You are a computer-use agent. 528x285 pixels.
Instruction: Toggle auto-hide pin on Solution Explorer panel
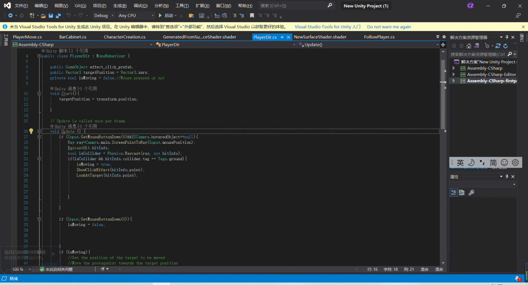(x=507, y=37)
